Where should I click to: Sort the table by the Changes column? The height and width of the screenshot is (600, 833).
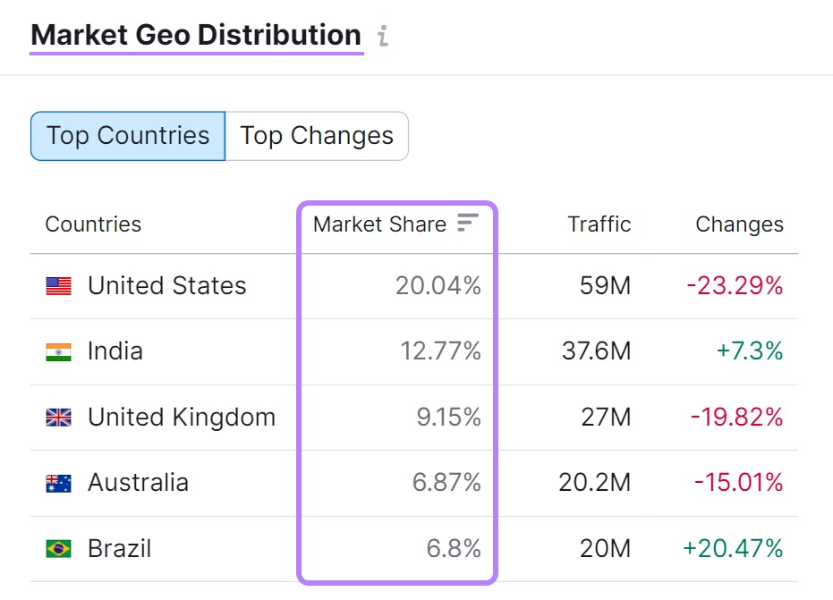click(x=738, y=224)
